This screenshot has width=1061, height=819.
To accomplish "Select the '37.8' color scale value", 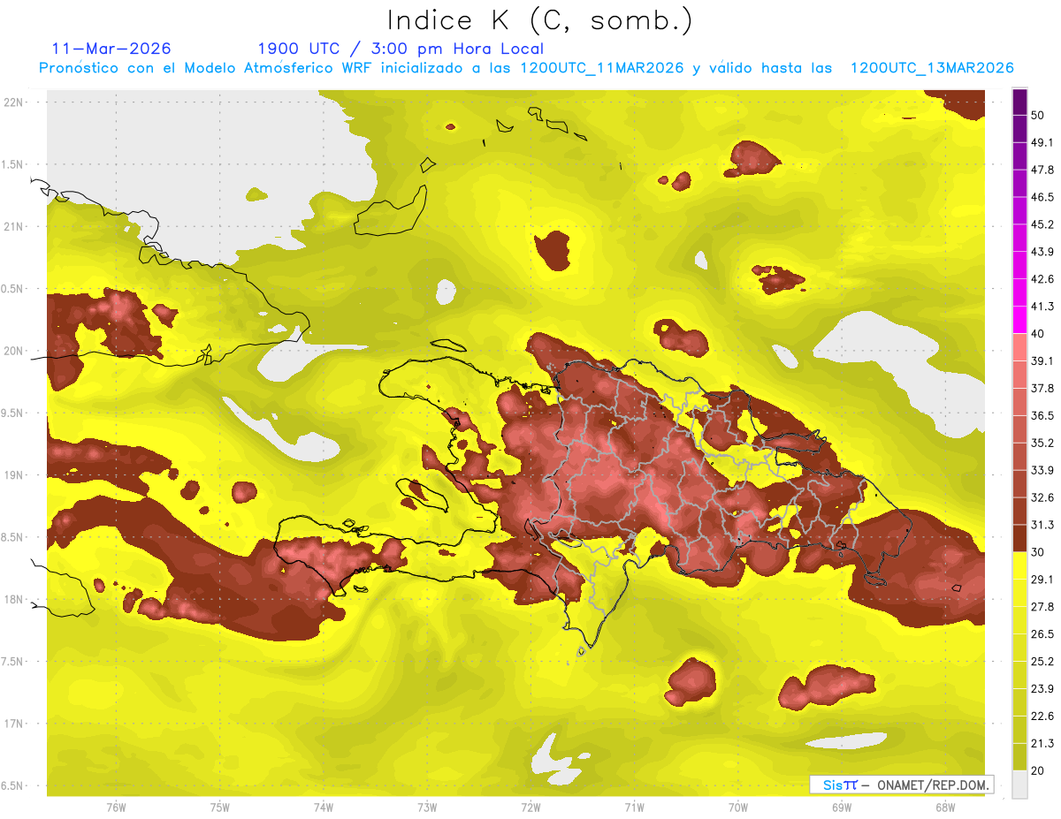I will click(x=1042, y=388).
